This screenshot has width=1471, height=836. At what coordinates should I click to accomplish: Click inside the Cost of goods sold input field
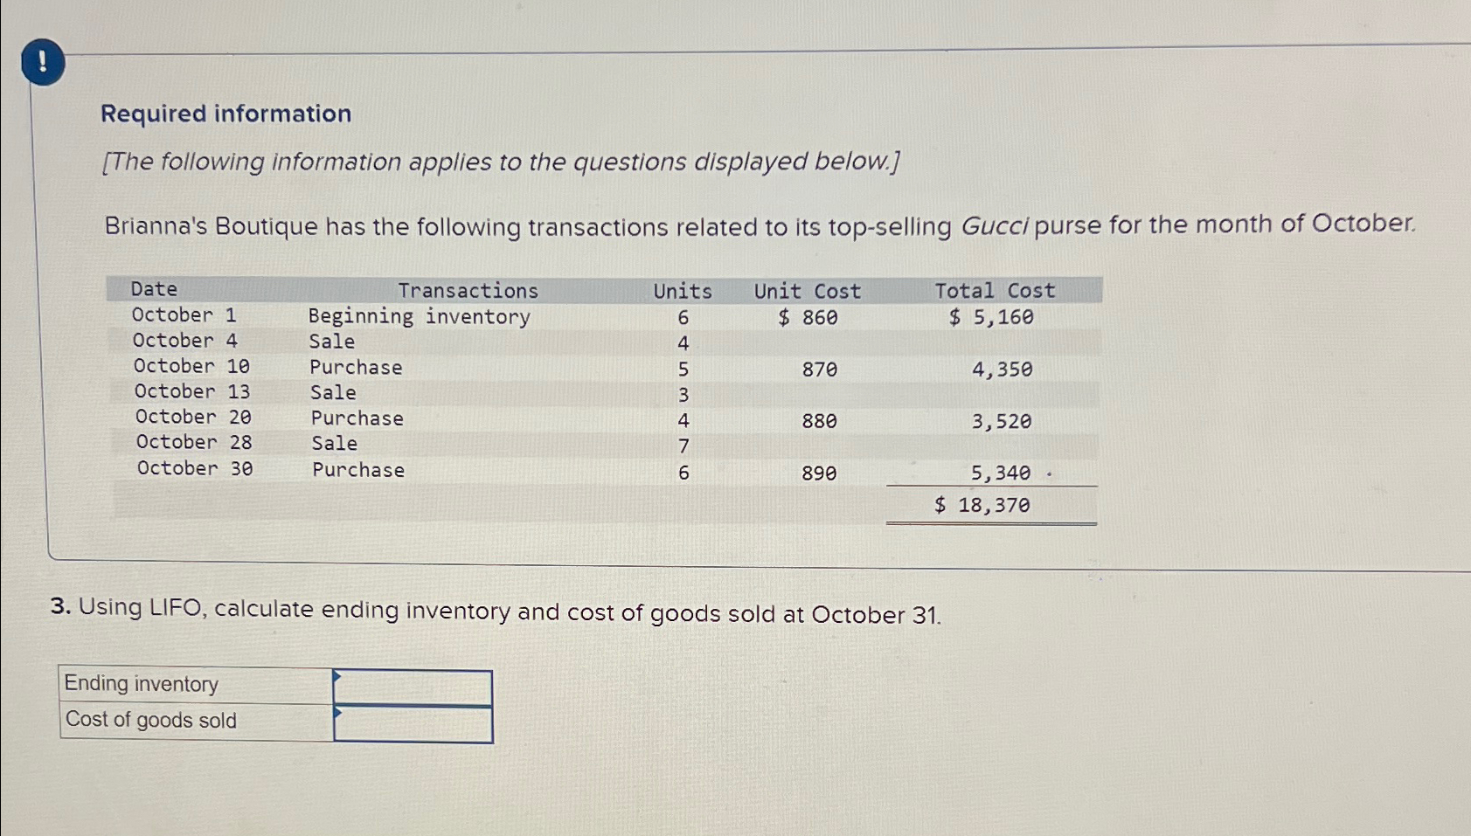coord(415,722)
